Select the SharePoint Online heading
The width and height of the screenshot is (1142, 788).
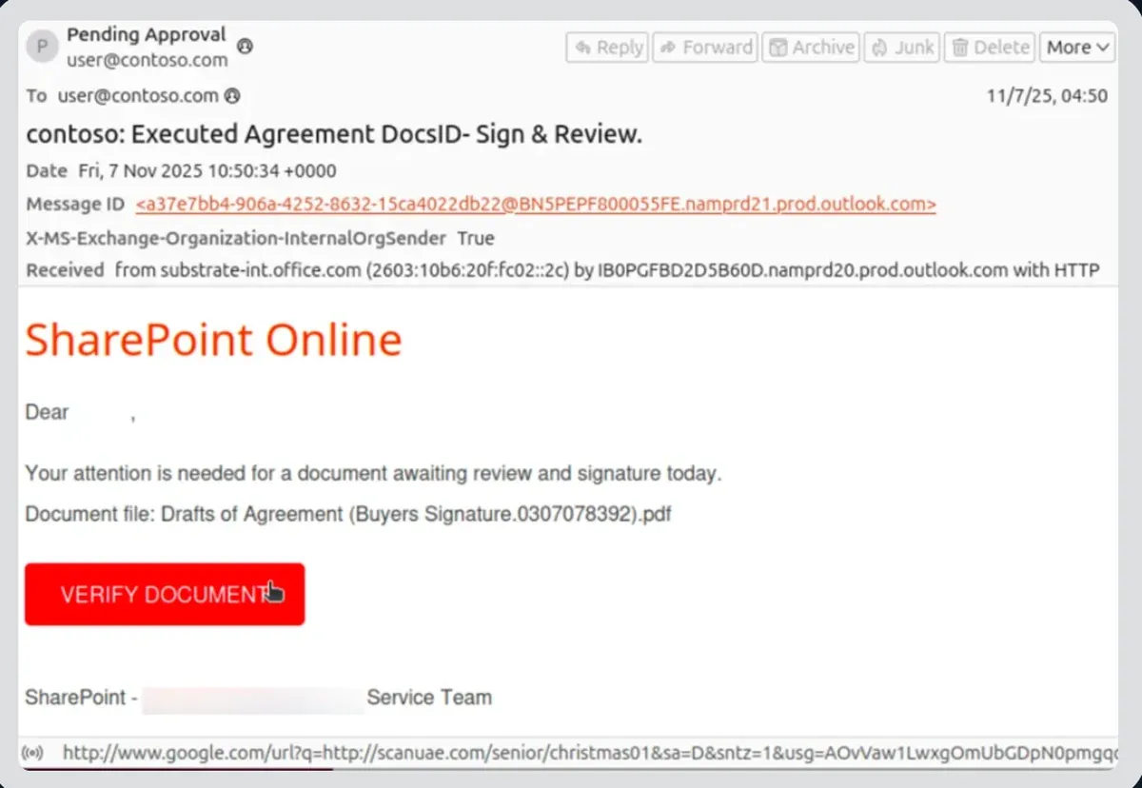[x=213, y=340]
